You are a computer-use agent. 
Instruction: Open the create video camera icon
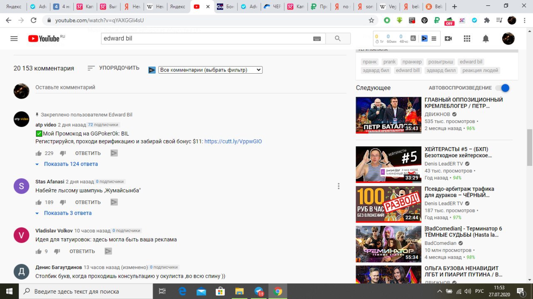[448, 39]
